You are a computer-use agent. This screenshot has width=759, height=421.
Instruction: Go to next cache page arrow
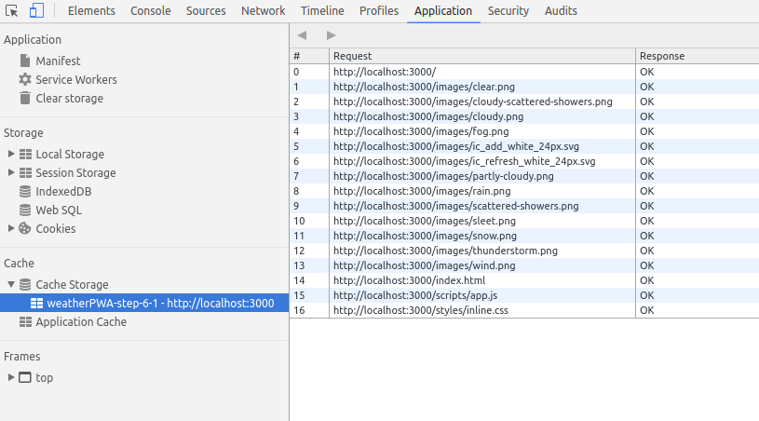[332, 35]
